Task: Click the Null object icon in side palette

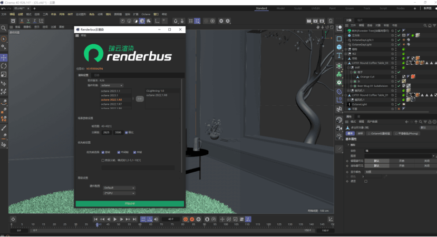Action: (339, 28)
